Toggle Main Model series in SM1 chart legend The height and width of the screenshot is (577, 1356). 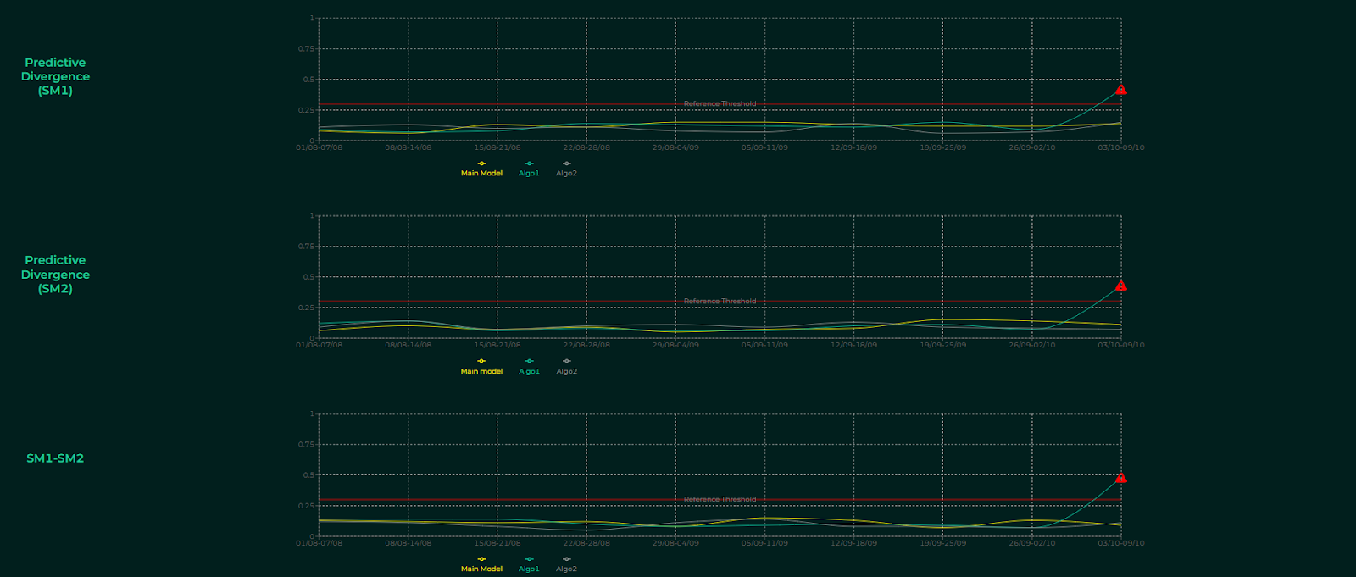pyautogui.click(x=481, y=169)
